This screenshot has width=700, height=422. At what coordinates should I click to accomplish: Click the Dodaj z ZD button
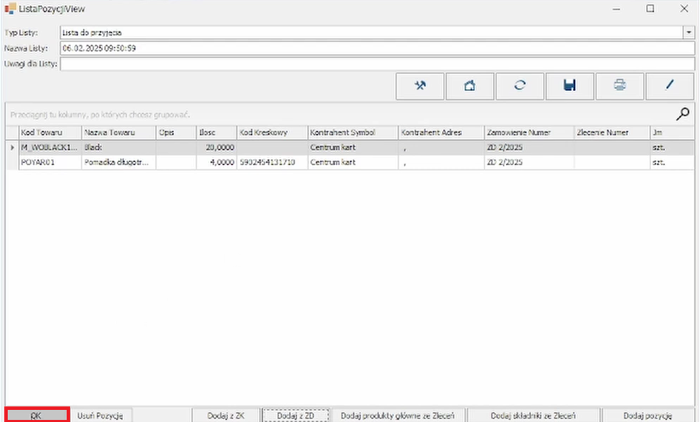(296, 415)
